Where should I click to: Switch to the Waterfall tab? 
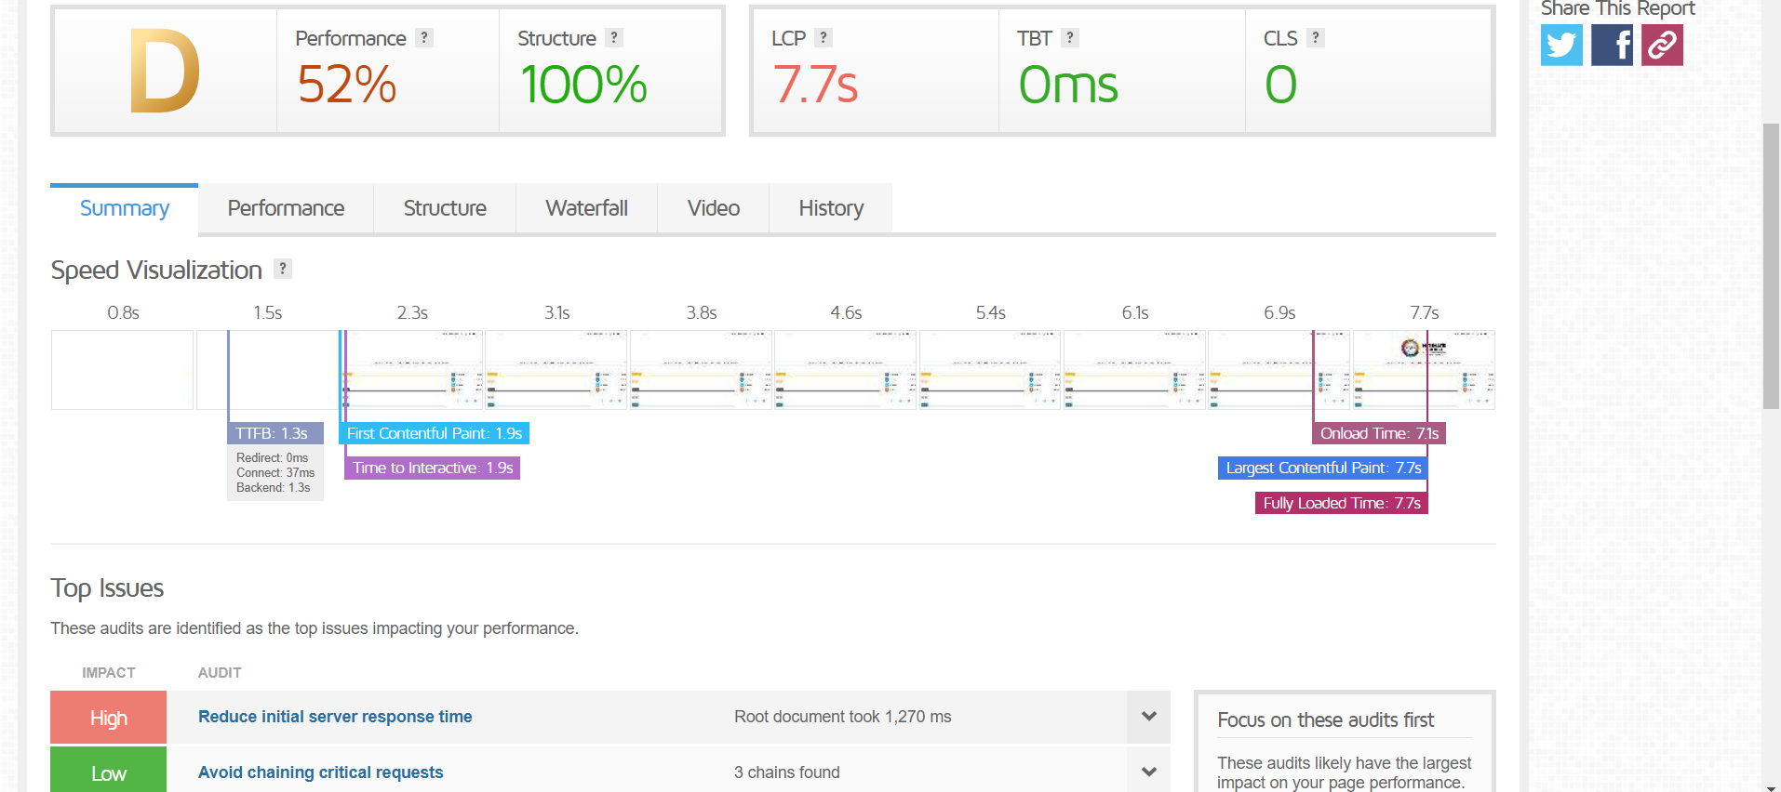click(x=587, y=208)
